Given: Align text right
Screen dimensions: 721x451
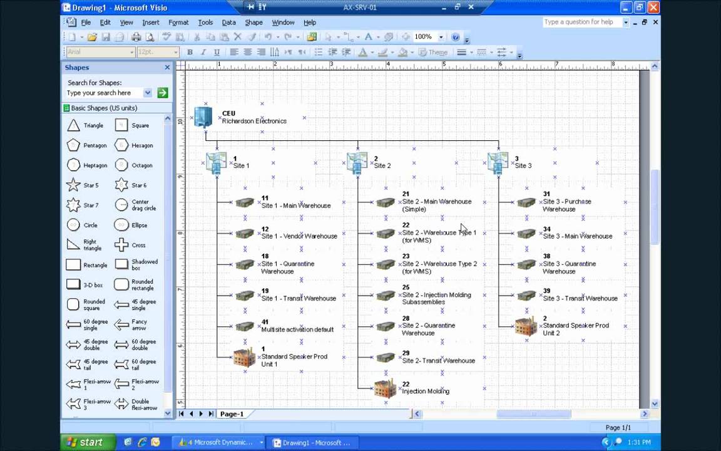Looking at the screenshot, I should coord(261,52).
